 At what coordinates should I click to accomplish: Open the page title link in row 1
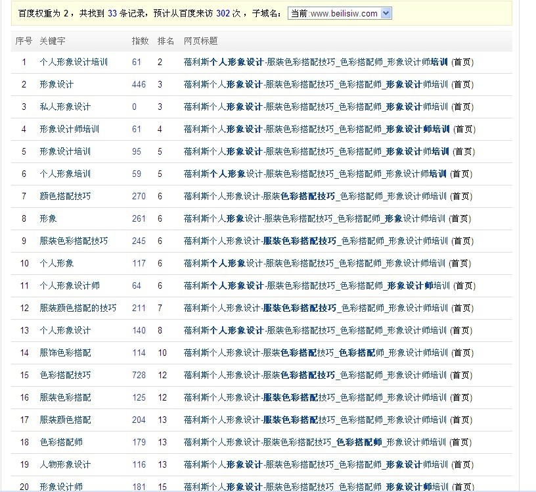point(316,62)
